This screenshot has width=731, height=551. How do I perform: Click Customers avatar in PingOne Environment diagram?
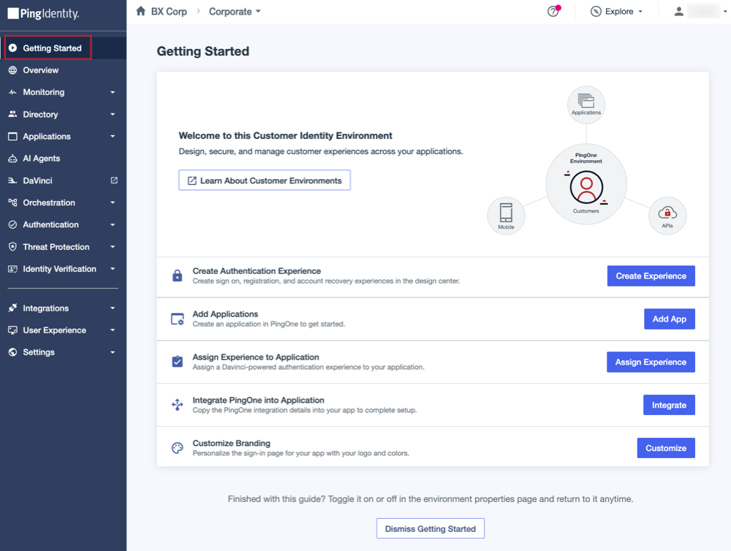point(586,187)
